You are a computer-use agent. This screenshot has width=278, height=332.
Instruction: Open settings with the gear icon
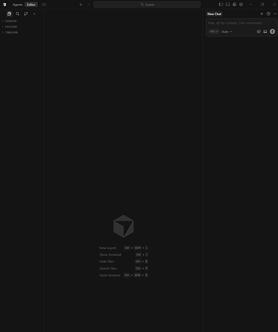tap(241, 5)
